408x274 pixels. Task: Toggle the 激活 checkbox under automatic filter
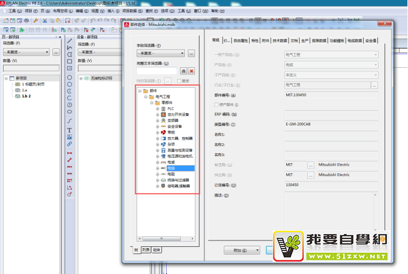[180, 81]
